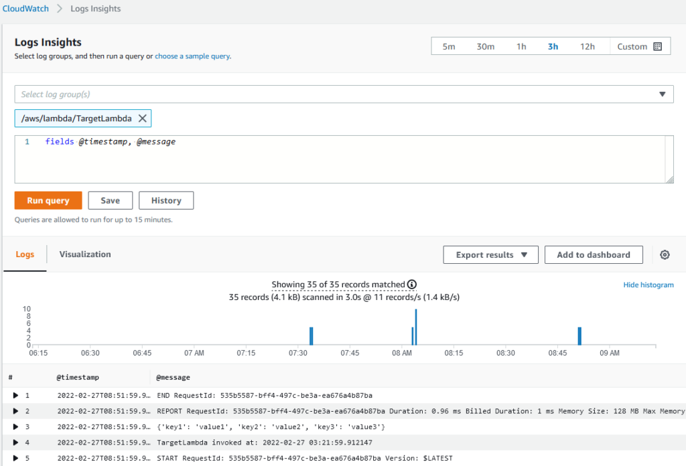The width and height of the screenshot is (686, 466).
Task: Choose the Custom time range option
Action: 640,46
